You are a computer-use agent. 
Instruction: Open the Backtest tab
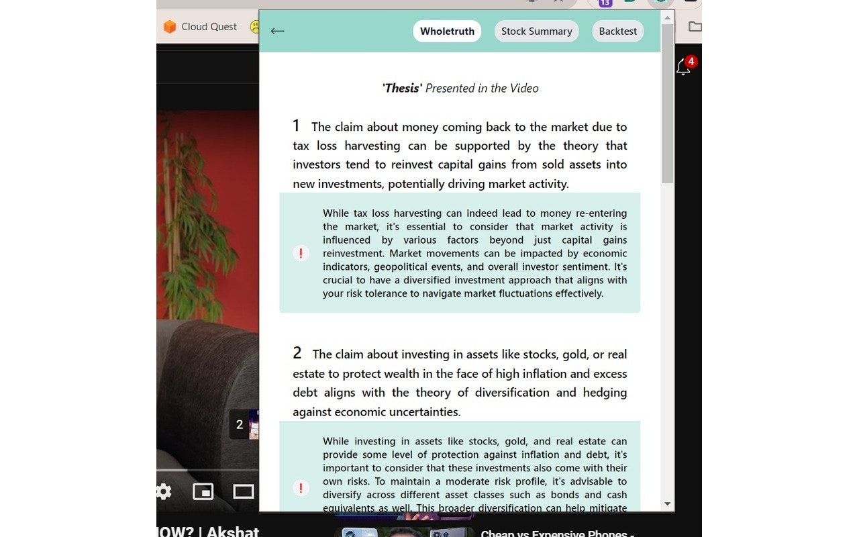(x=617, y=31)
